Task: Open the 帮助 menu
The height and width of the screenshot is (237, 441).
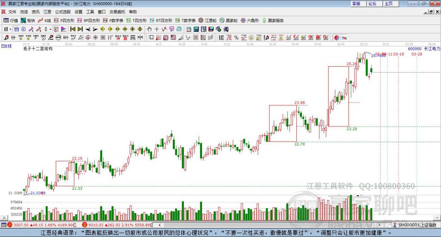Action: [x=133, y=12]
